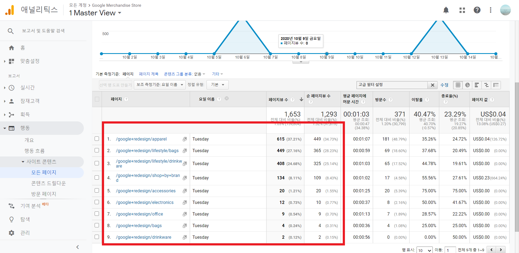Viewport: 519px width, 253px height.
Task: Click the Analytics logo
Action: pyautogui.click(x=10, y=10)
